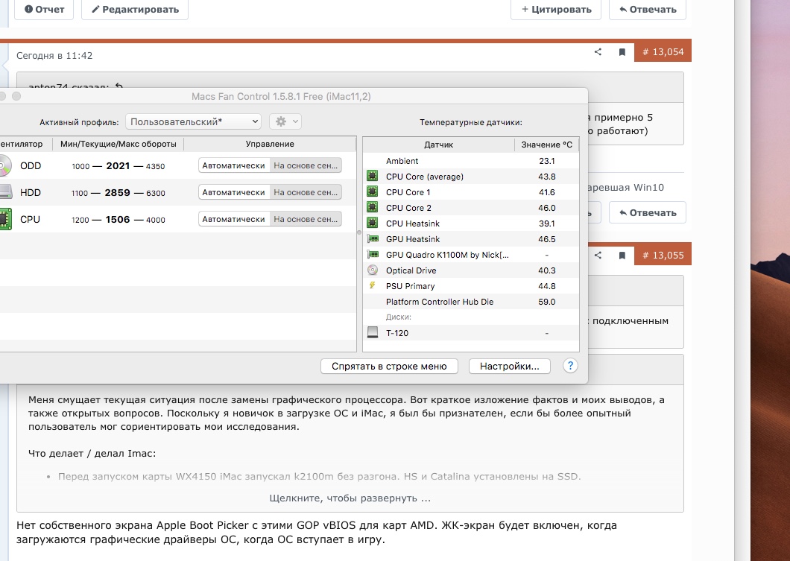The height and width of the screenshot is (561, 790).
Task: Click the GPU Quadro K1100M card icon
Action: pos(373,254)
